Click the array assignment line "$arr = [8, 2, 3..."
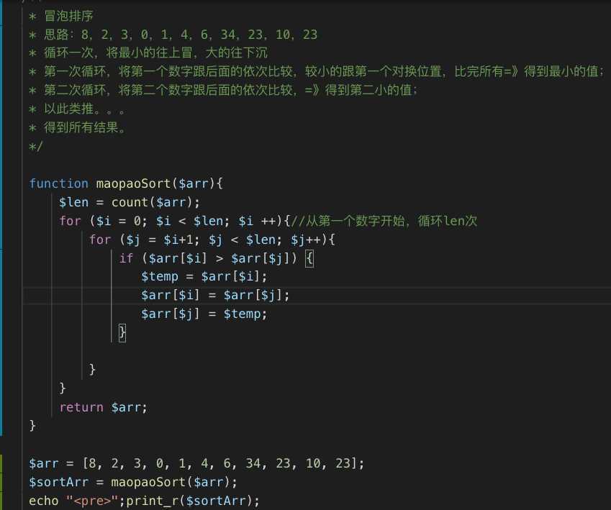Image resolution: width=611 pixels, height=510 pixels. coord(196,464)
